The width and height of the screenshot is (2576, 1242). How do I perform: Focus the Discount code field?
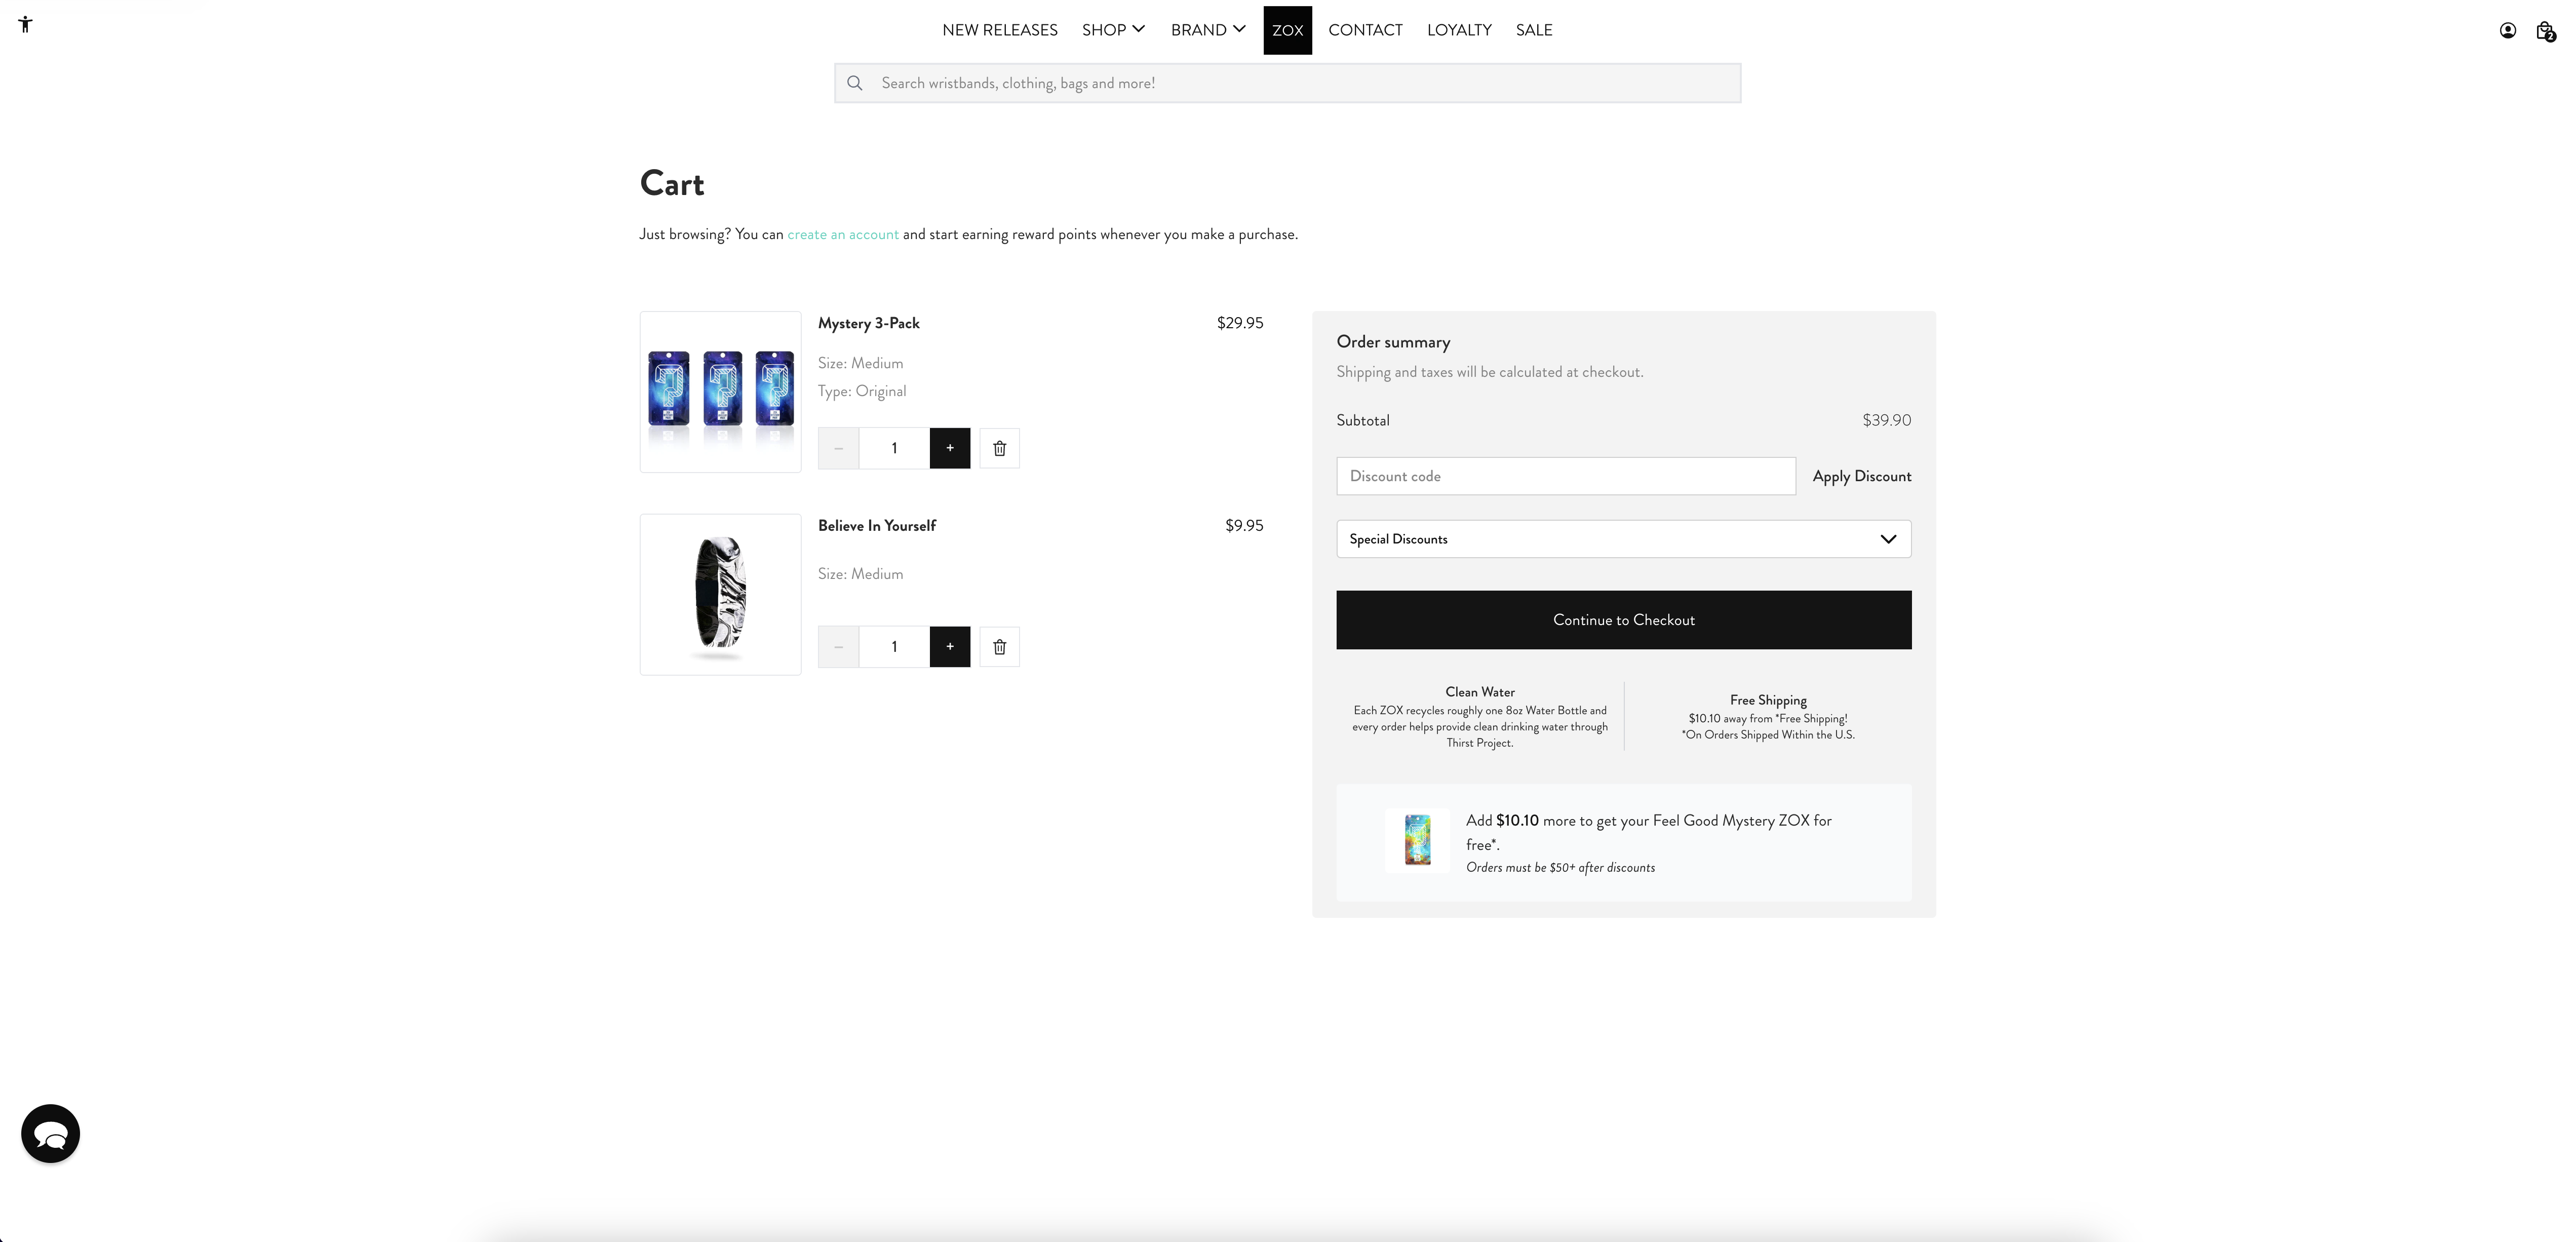coord(1565,476)
